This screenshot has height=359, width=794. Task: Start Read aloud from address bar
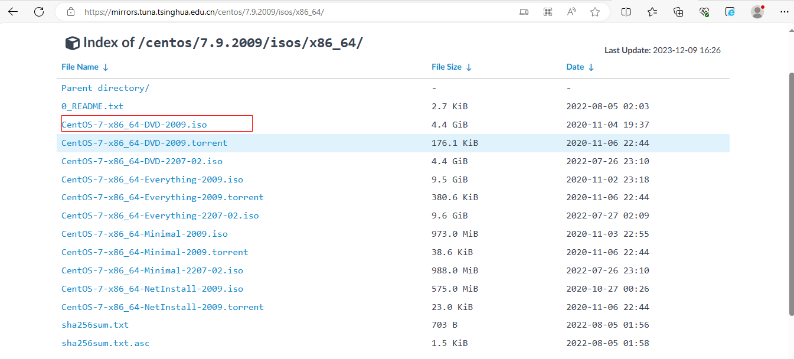click(571, 12)
